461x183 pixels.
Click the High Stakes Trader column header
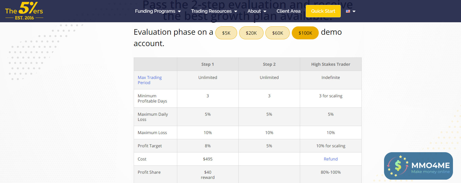tap(330, 64)
